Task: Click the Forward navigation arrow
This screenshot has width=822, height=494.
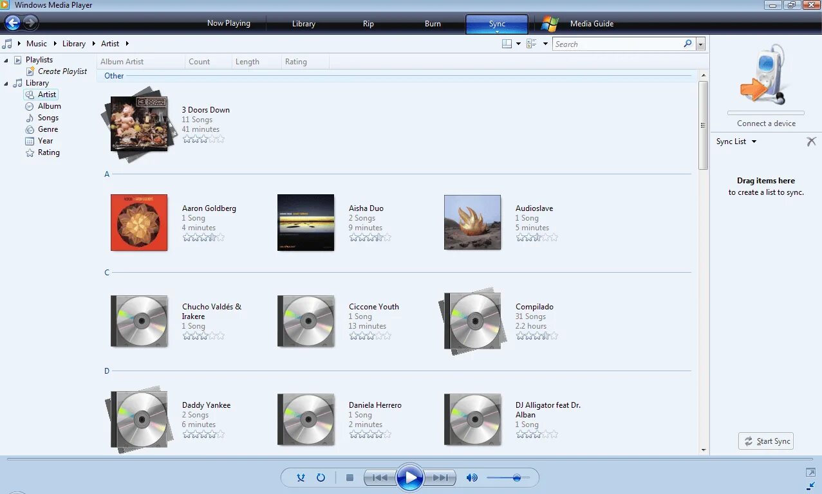Action: pos(30,23)
